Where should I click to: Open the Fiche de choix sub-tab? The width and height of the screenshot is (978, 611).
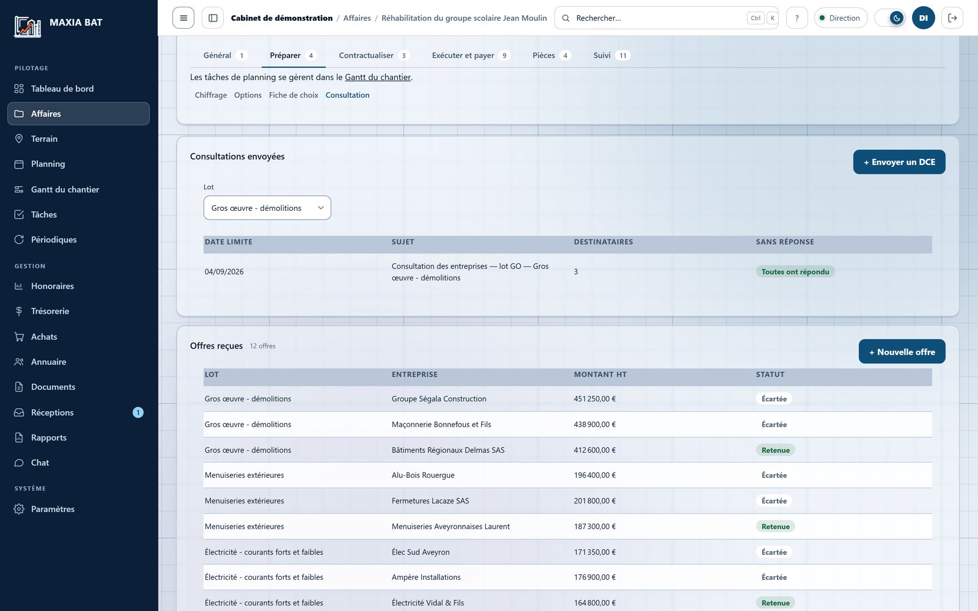293,95
